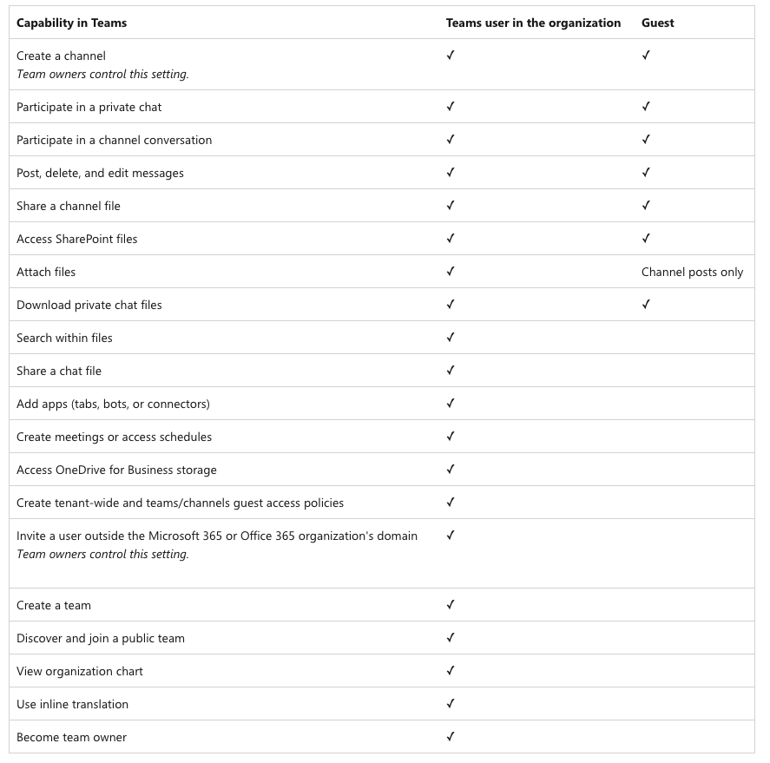Viewport: 770px width, 763px height.
Task: Click Create tenant-wide guest access policies text
Action: pos(180,503)
